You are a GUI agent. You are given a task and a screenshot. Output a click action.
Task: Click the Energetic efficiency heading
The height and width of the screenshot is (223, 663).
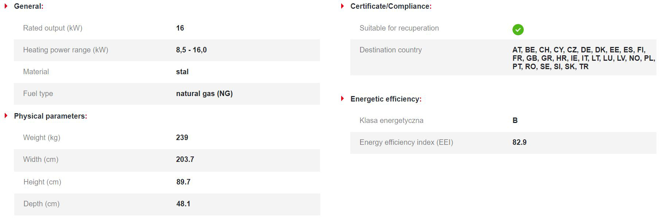(386, 99)
